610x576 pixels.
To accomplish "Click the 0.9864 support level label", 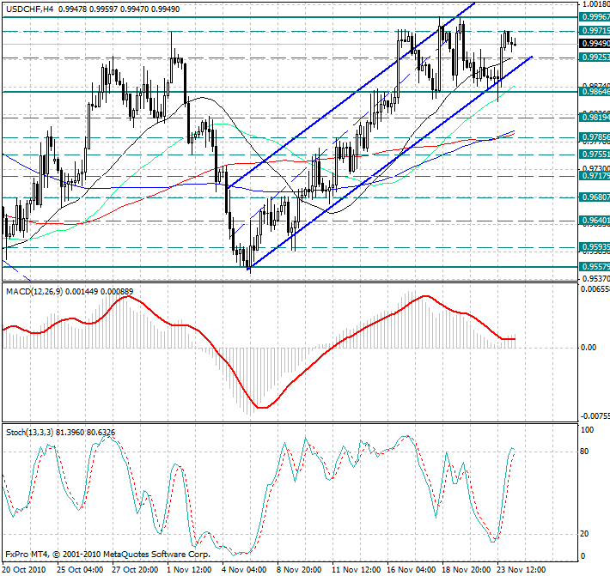I will [594, 90].
